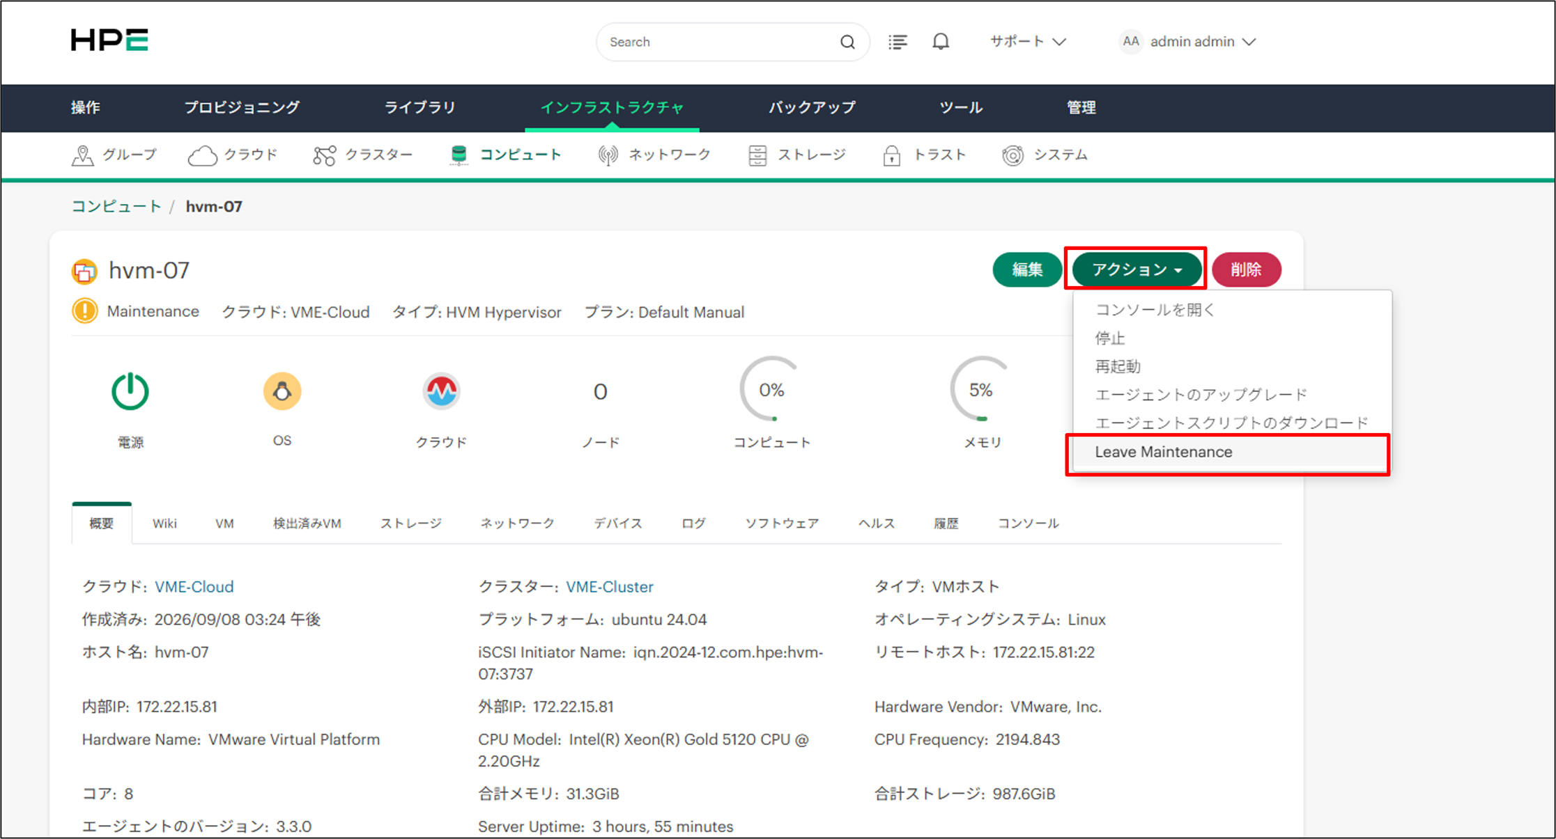Open the バックアップ main menu

(812, 108)
